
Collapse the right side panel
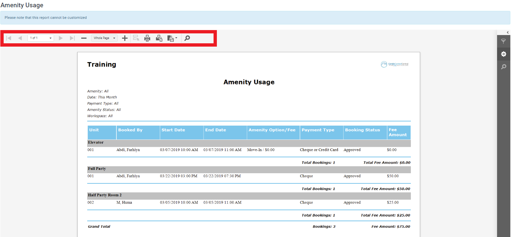(508, 32)
